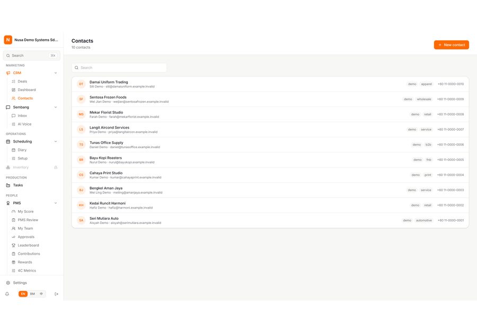Click the logout arrow icon
Viewport: 477px width, 333px height.
pos(56,294)
